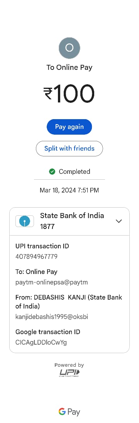Image resolution: width=139 pixels, height=423 pixels.
Task: Click Split with friends button
Action: (x=69, y=148)
